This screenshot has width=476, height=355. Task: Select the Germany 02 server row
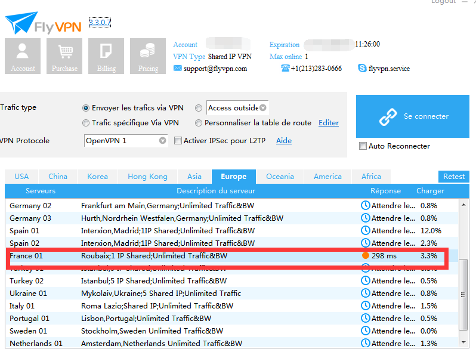tap(232, 206)
